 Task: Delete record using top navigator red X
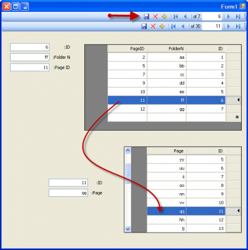[156, 16]
